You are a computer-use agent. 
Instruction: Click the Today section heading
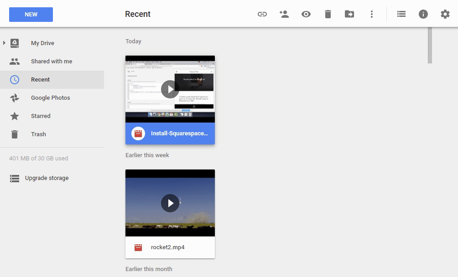tap(134, 41)
